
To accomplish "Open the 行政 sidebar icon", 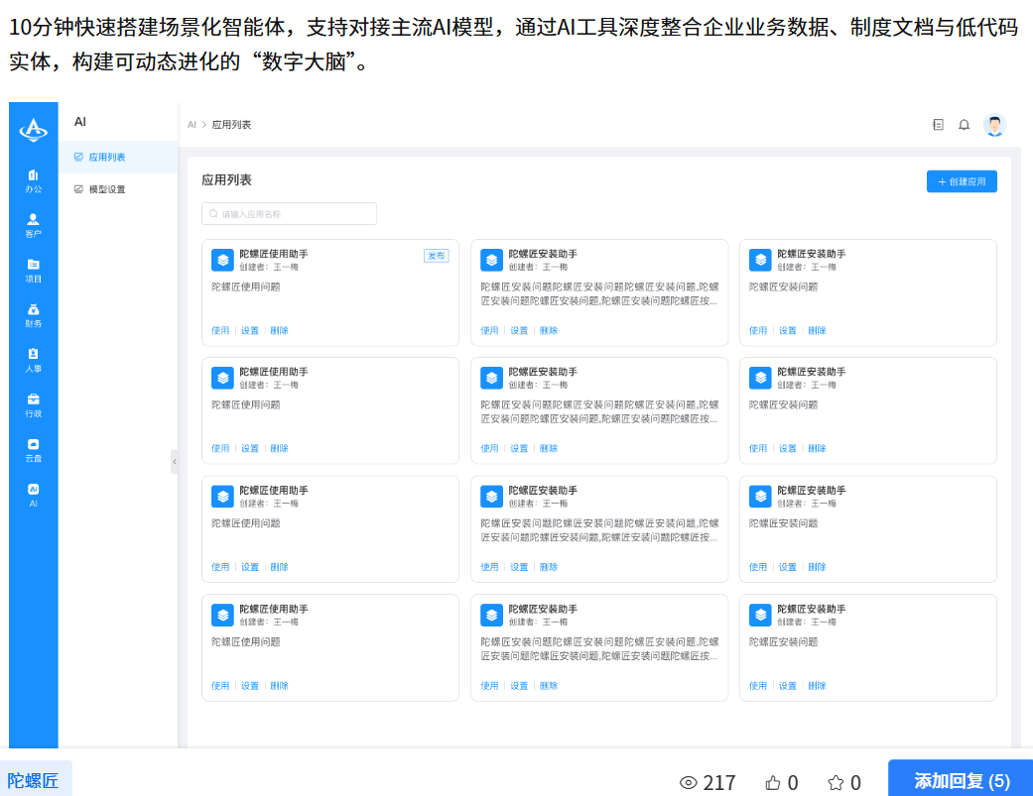I will point(33,405).
